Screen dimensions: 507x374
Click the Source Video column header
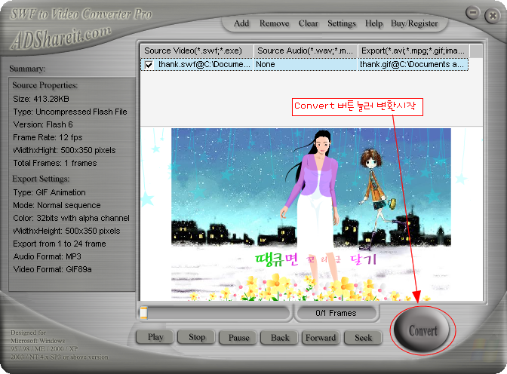197,51
